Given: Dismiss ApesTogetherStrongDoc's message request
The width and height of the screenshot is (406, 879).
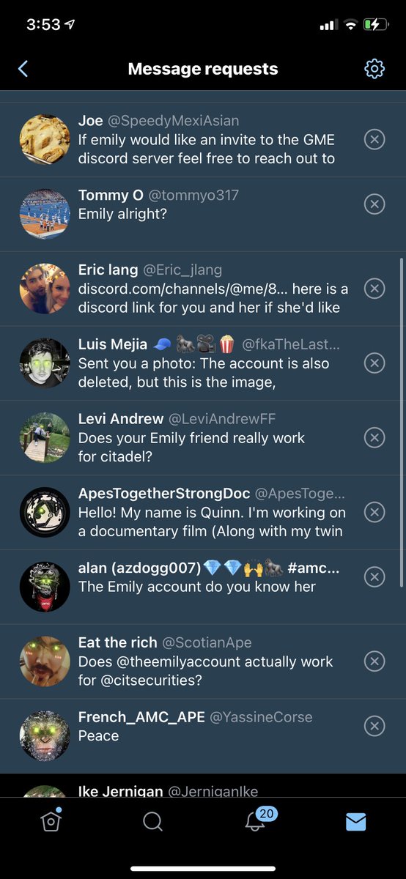Looking at the screenshot, I should pos(374,511).
